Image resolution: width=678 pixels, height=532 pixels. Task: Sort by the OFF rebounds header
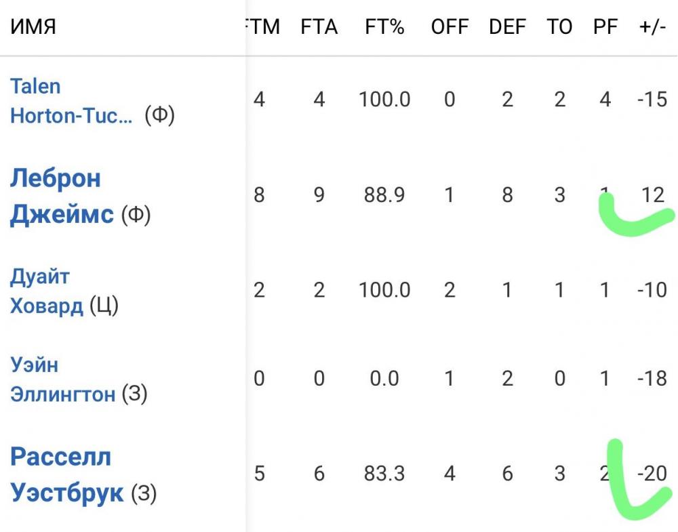click(450, 27)
